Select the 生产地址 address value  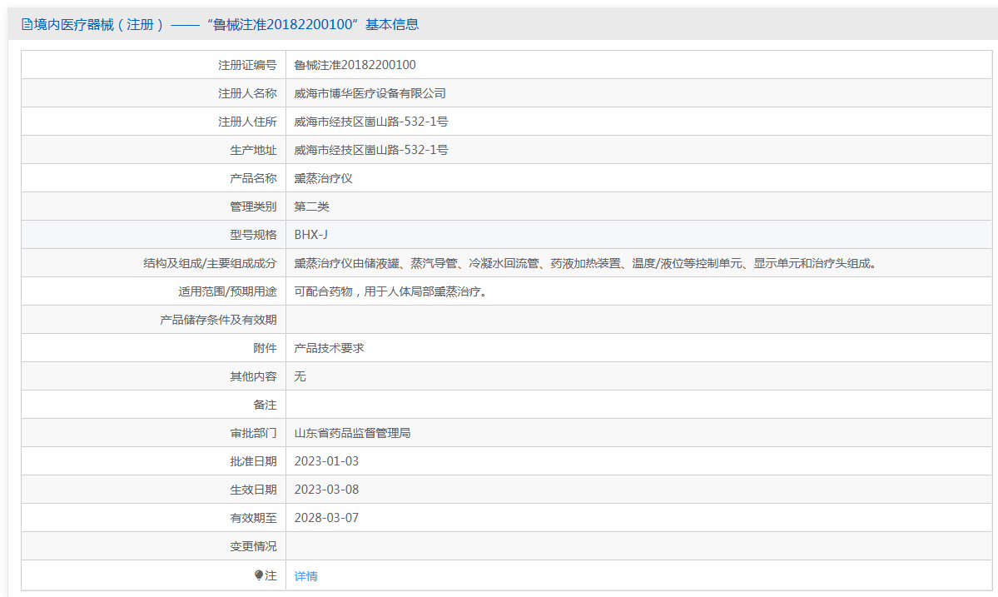371,150
